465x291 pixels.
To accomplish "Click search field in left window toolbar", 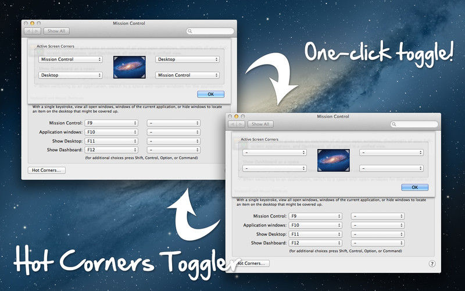I will pos(210,31).
